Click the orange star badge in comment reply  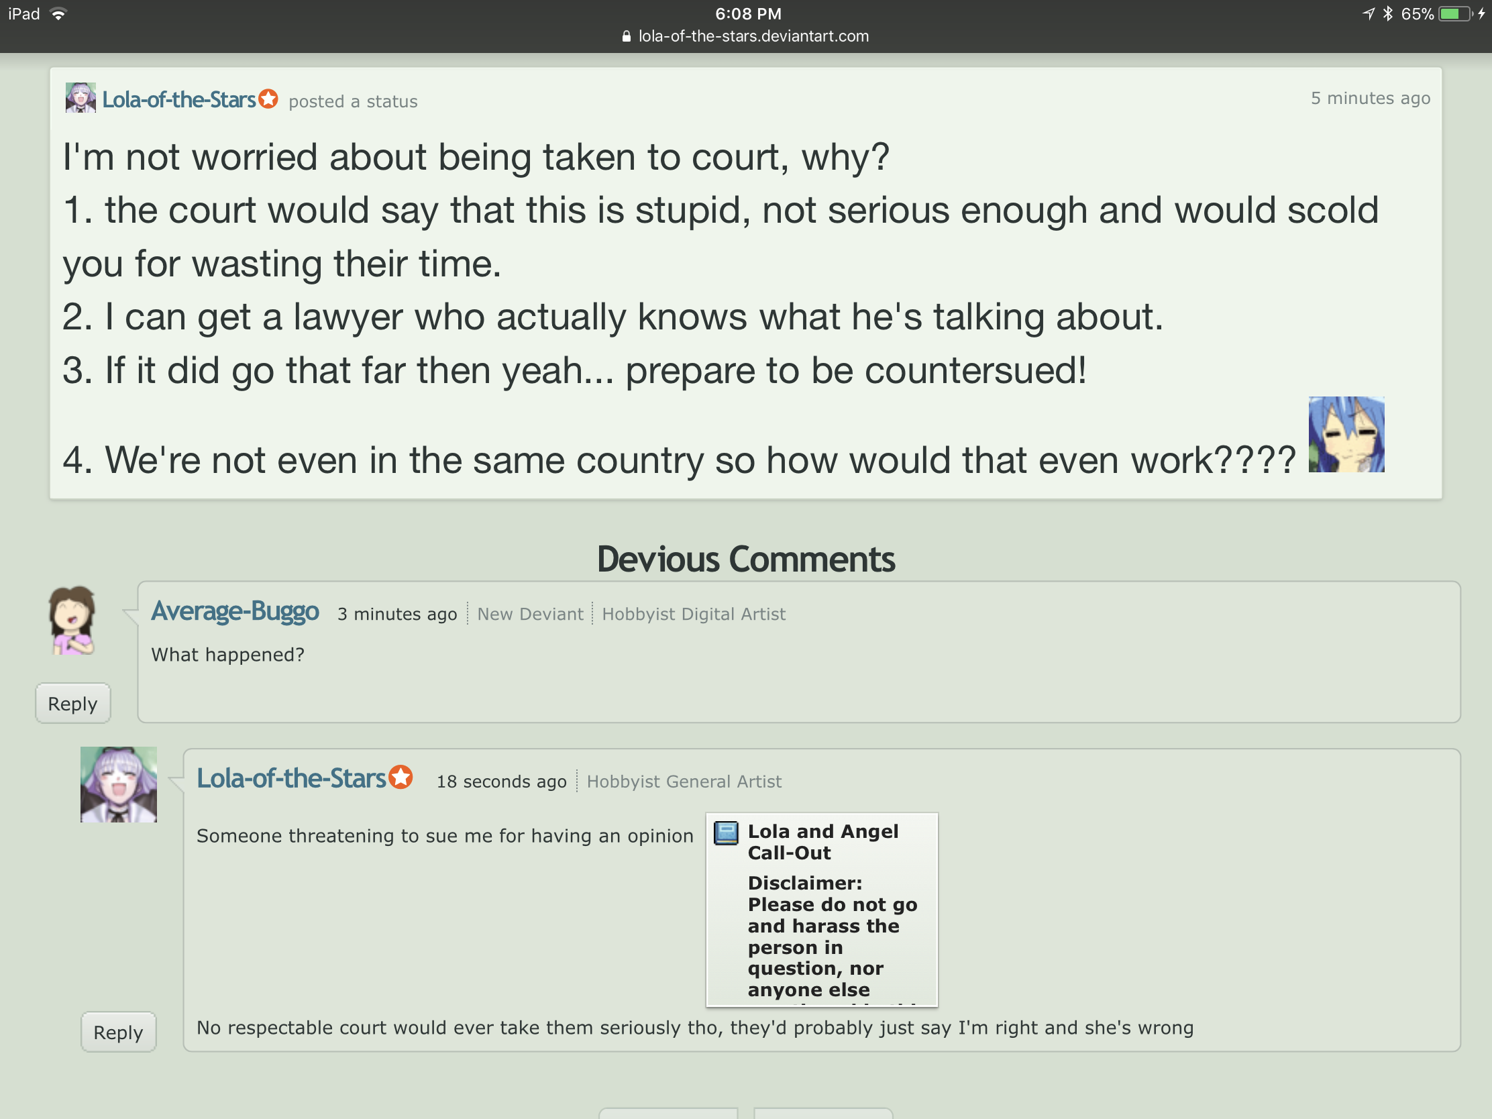click(401, 777)
